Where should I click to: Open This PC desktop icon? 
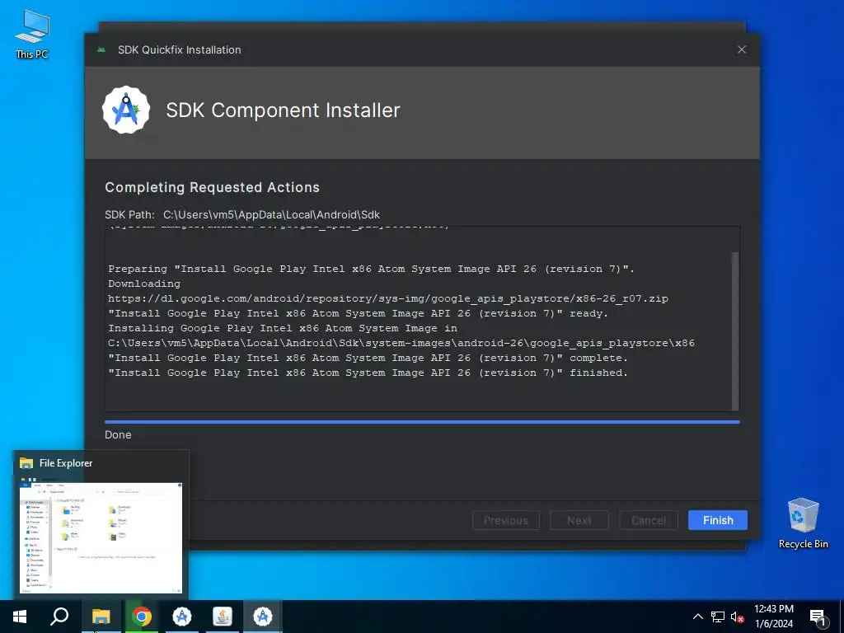[32, 35]
